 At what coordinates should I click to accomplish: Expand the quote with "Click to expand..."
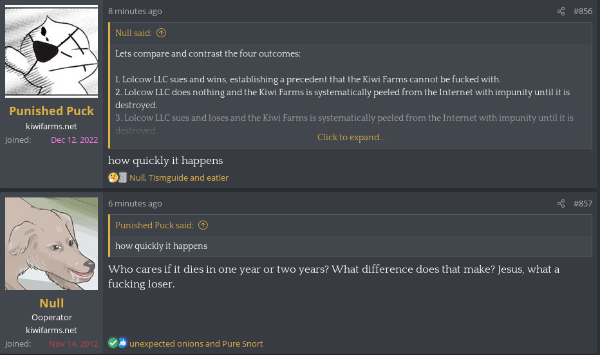(x=351, y=137)
